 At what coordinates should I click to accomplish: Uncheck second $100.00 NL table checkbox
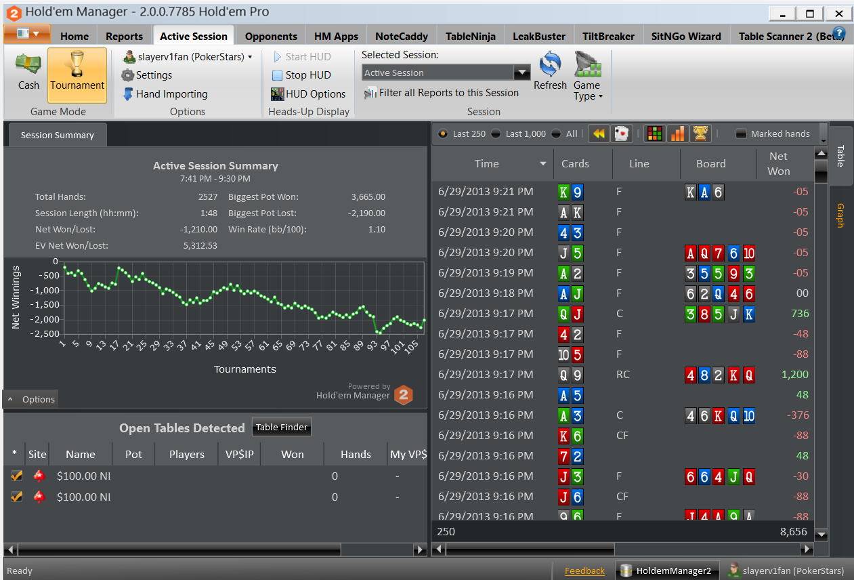[x=16, y=497]
